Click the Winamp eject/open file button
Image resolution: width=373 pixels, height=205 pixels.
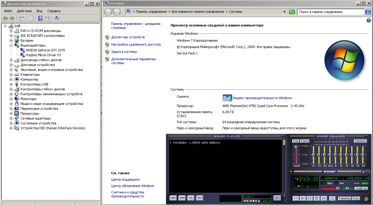point(332,199)
